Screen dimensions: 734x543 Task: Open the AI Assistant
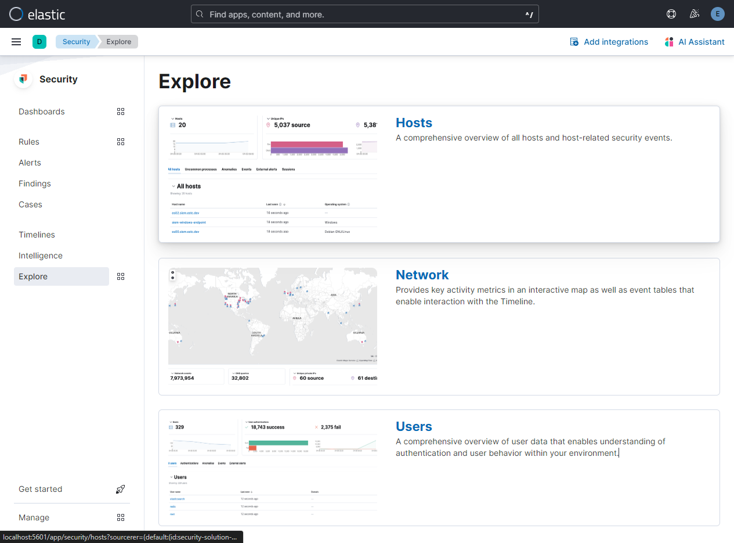695,42
